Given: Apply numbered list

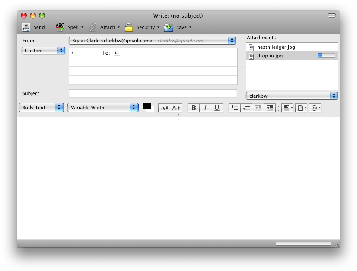Looking at the screenshot, I should (246, 108).
